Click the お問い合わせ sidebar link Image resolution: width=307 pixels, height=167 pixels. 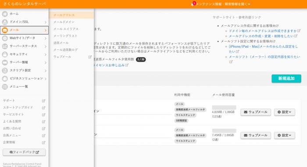pos(12,128)
